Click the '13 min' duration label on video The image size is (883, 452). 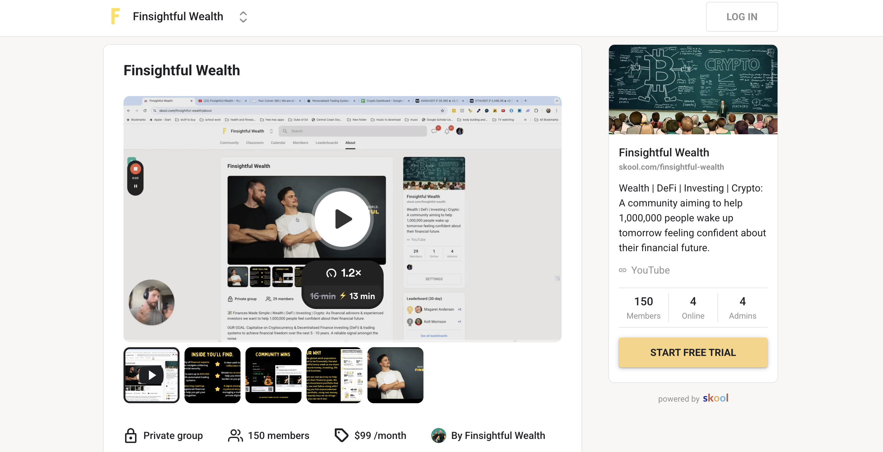pyautogui.click(x=362, y=296)
